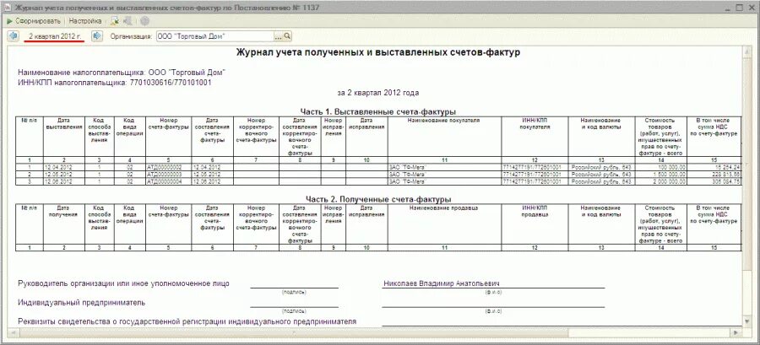Click the VAT amount 15 254,24 cell
760x345 pixels.
point(714,167)
